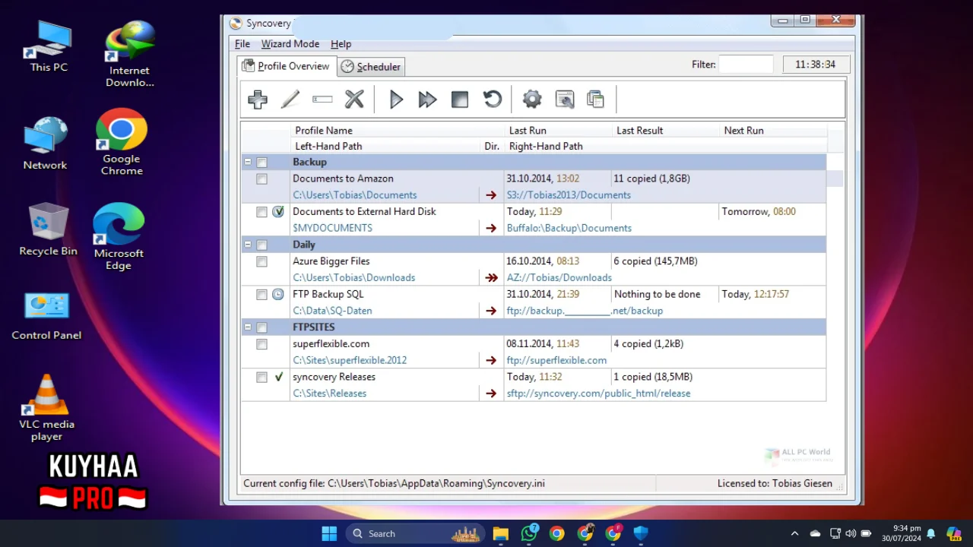The height and width of the screenshot is (547, 973).
Task: Click the AZ://Tobias/Downloads path
Action: (559, 278)
